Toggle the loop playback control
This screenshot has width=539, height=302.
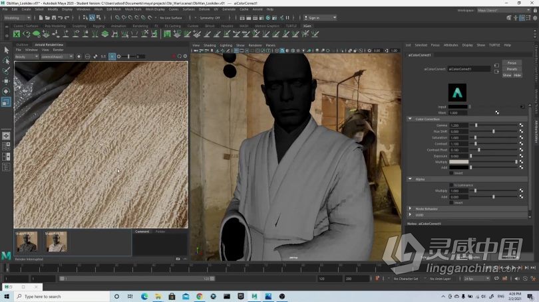[x=496, y=279]
